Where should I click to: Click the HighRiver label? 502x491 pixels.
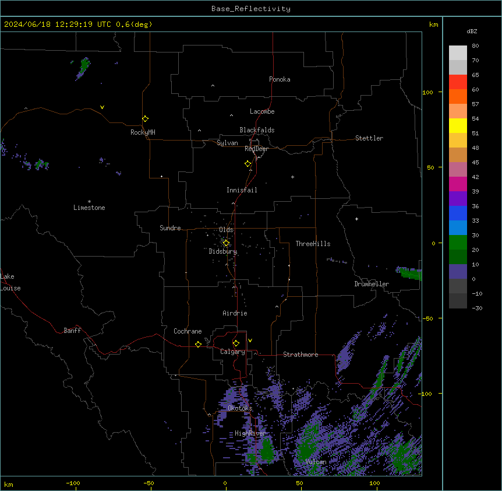(250, 433)
